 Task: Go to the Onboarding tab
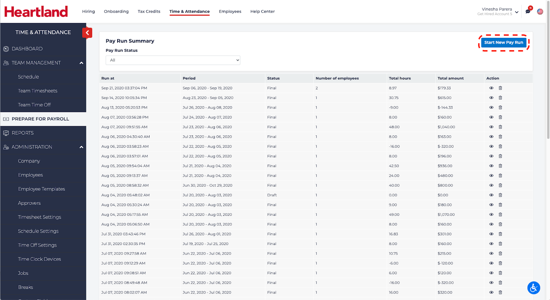tap(116, 11)
